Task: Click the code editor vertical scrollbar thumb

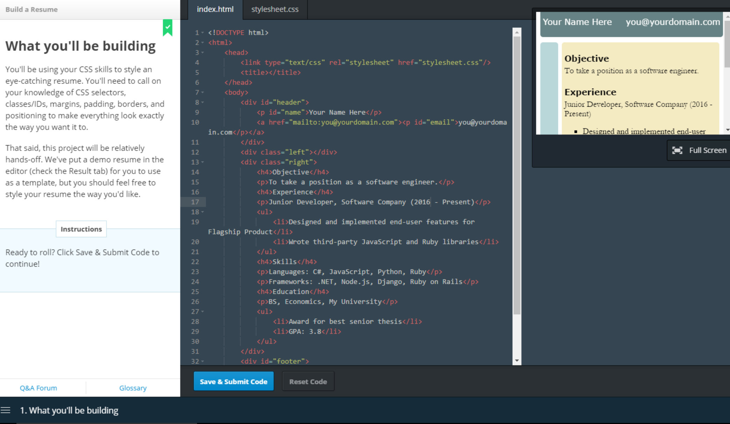Action: (517, 175)
